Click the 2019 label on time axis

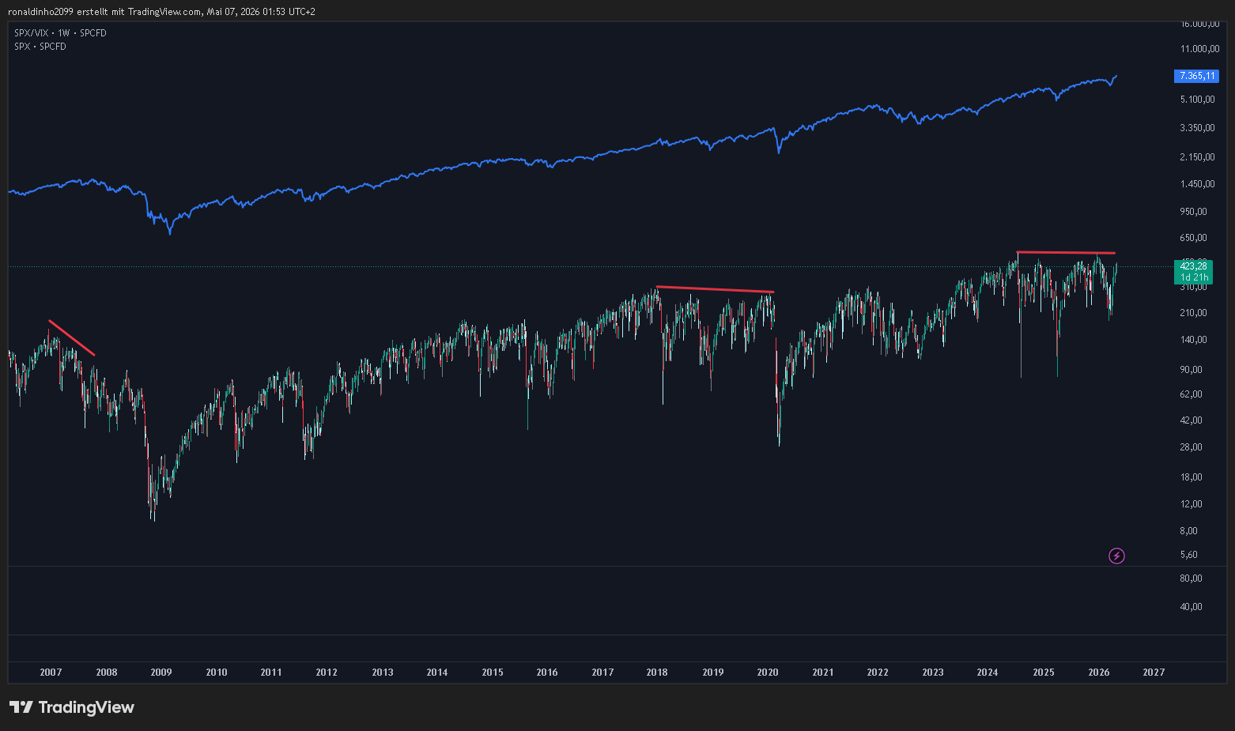pyautogui.click(x=713, y=673)
